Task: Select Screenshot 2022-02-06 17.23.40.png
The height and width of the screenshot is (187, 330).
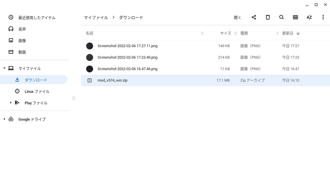Action: 205,58
